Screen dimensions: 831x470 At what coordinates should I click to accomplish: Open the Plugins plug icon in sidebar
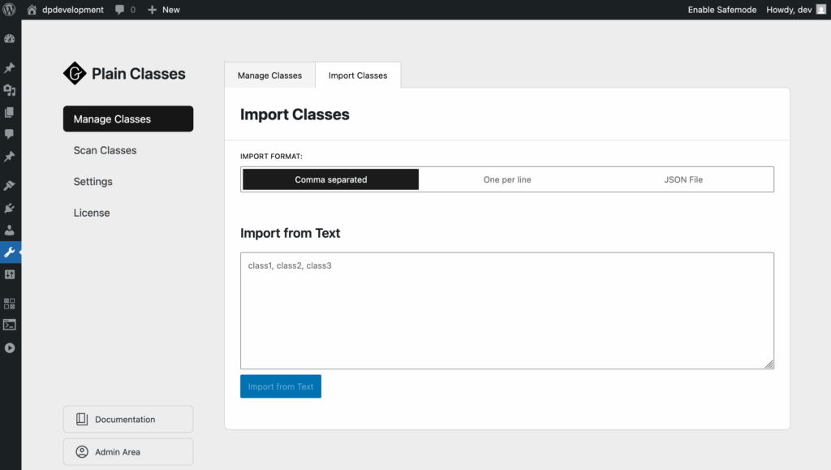[10, 208]
